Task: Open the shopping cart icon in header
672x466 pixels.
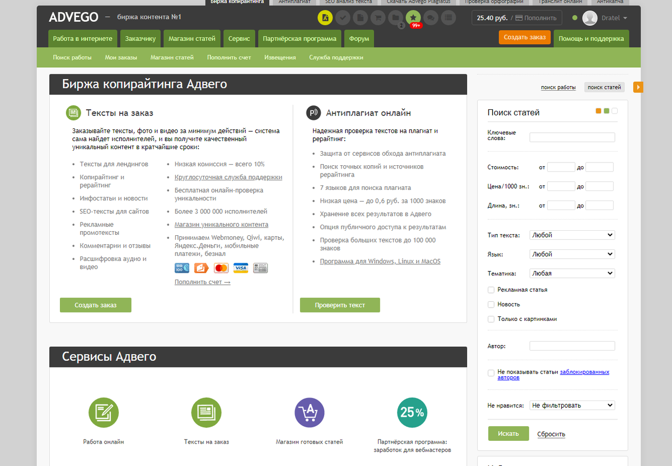Action: point(378,18)
